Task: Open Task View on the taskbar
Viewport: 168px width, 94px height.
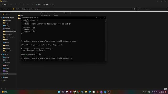Action: point(67,92)
